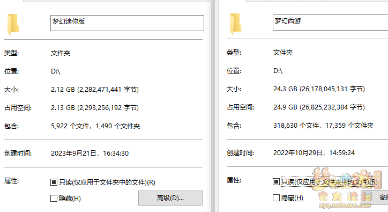
Task: Click inside the 梦幻迷你版 folder name field
Action: (x=127, y=23)
